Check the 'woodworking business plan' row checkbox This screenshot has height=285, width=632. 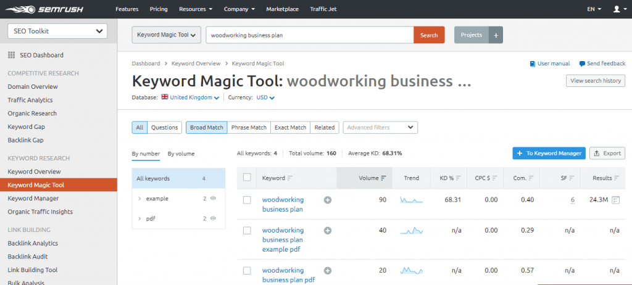pos(247,200)
